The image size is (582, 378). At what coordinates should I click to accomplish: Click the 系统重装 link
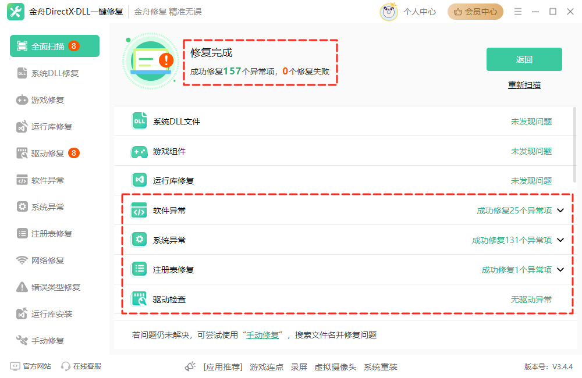[x=381, y=367]
